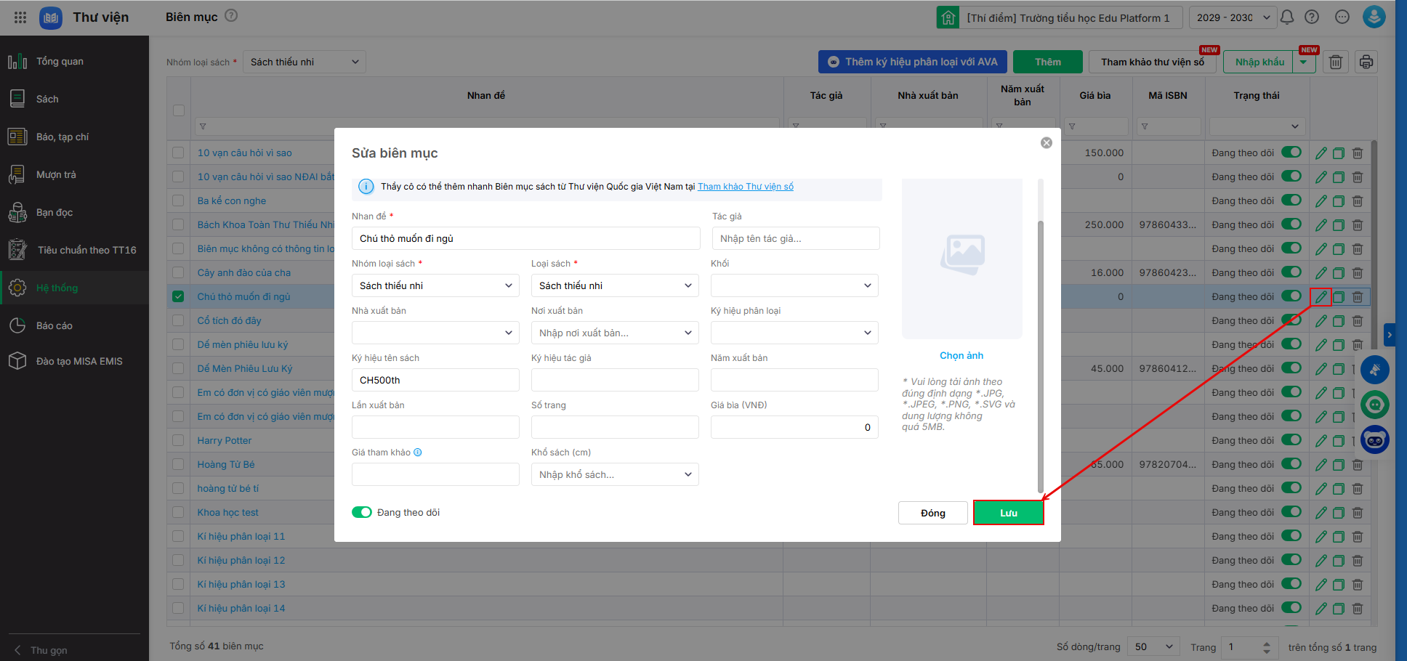Viewport: 1407px width, 661px height.
Task: Click the info icon beside Giá tham khảo
Action: click(x=418, y=453)
